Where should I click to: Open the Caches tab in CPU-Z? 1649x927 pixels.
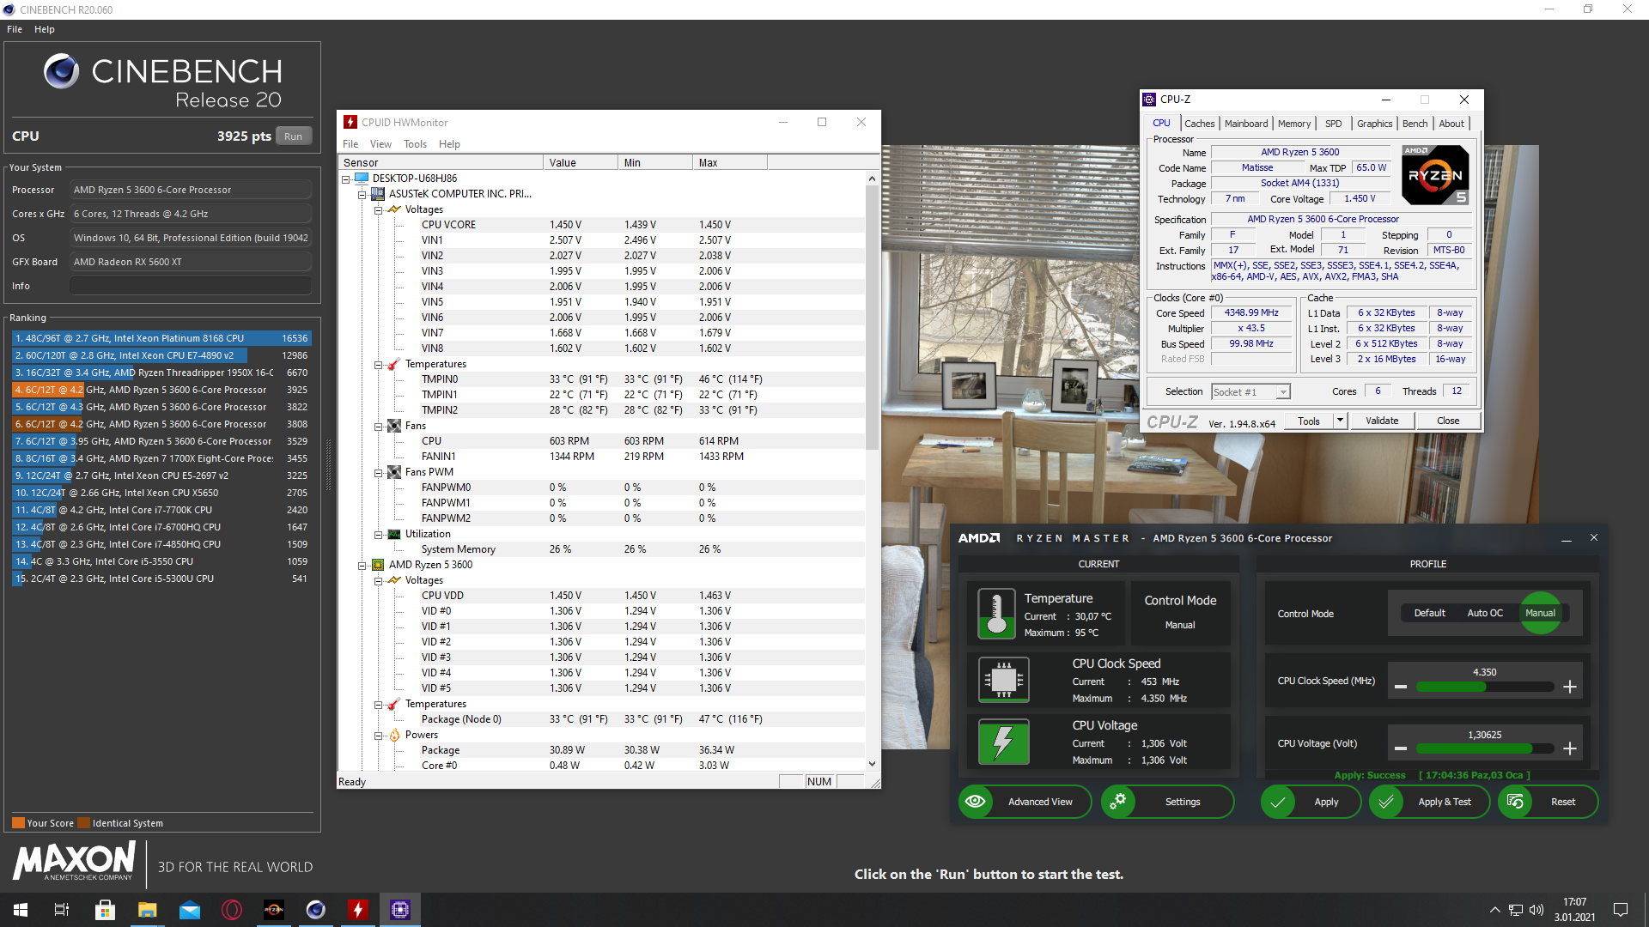pos(1199,124)
